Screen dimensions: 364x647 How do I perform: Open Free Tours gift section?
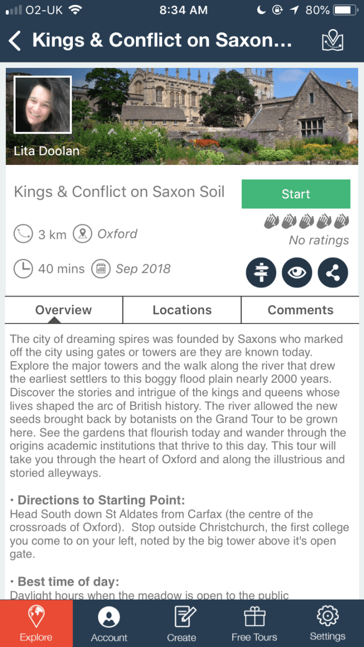click(254, 623)
